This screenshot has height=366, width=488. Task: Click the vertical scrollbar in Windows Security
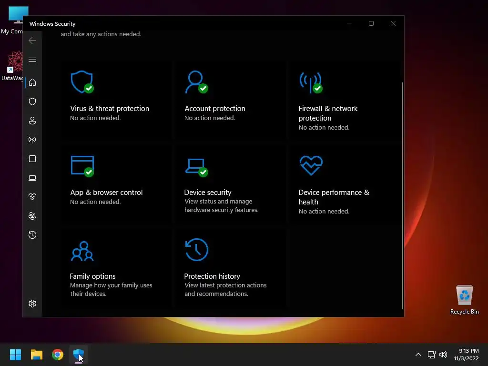click(403, 195)
